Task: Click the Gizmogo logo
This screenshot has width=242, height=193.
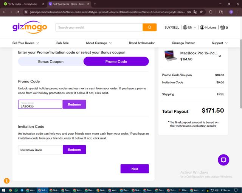Action: point(29,27)
